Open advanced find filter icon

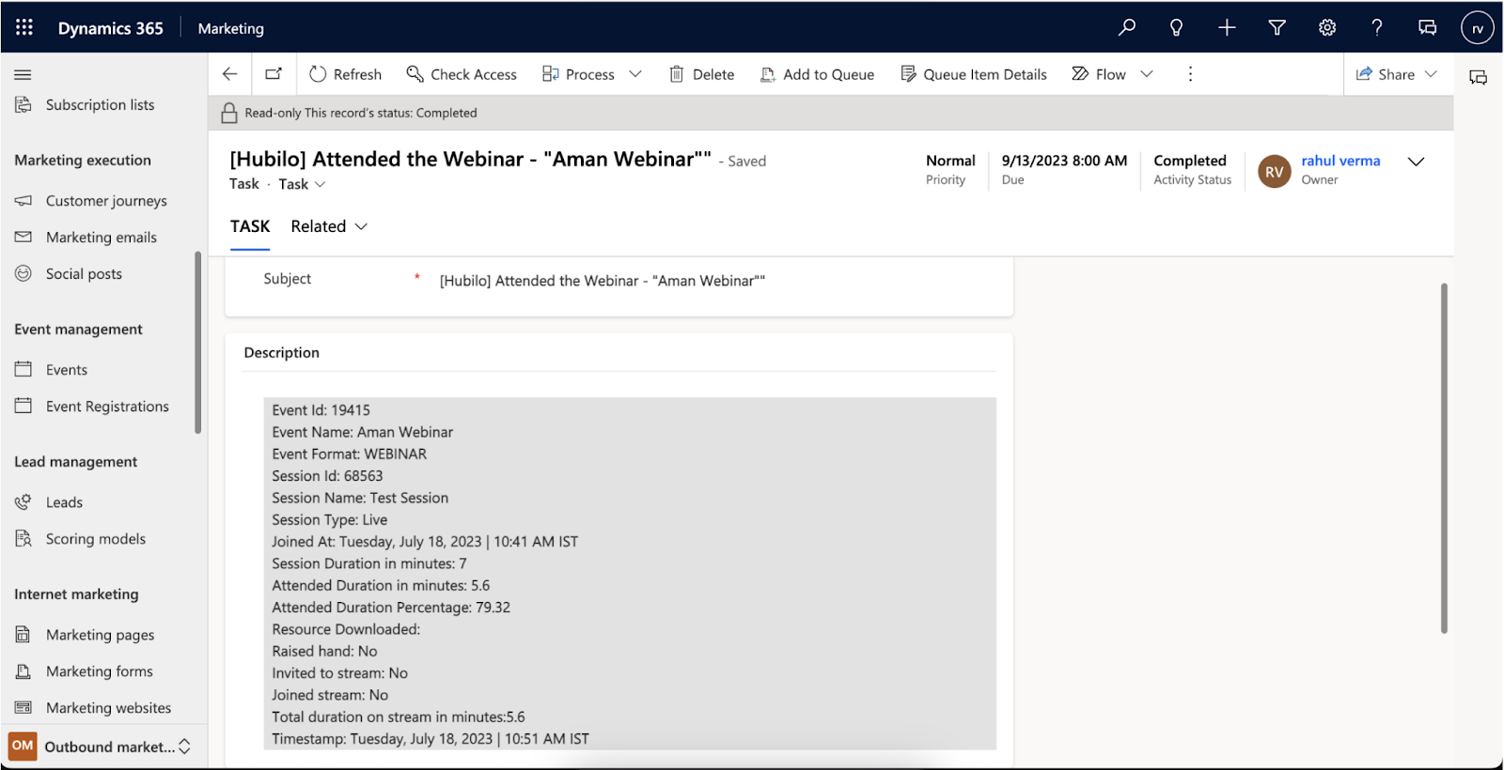1277,27
